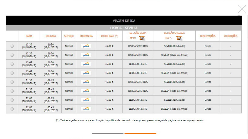Click the Observações column header
The height and width of the screenshot is (139, 248).
pos(207,36)
